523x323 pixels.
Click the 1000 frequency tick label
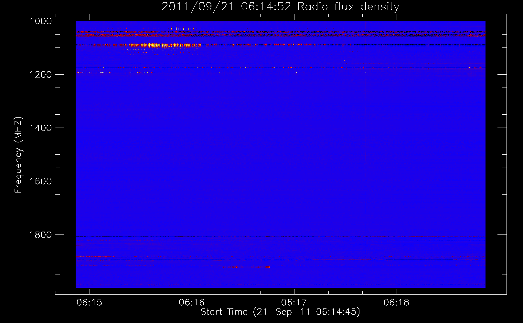tap(40, 21)
